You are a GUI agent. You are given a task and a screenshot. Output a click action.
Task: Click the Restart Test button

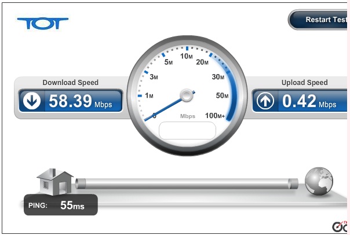[319, 20]
